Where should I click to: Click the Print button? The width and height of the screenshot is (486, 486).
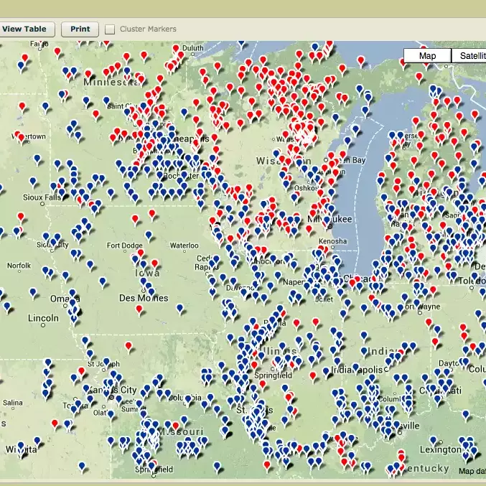[x=80, y=29]
